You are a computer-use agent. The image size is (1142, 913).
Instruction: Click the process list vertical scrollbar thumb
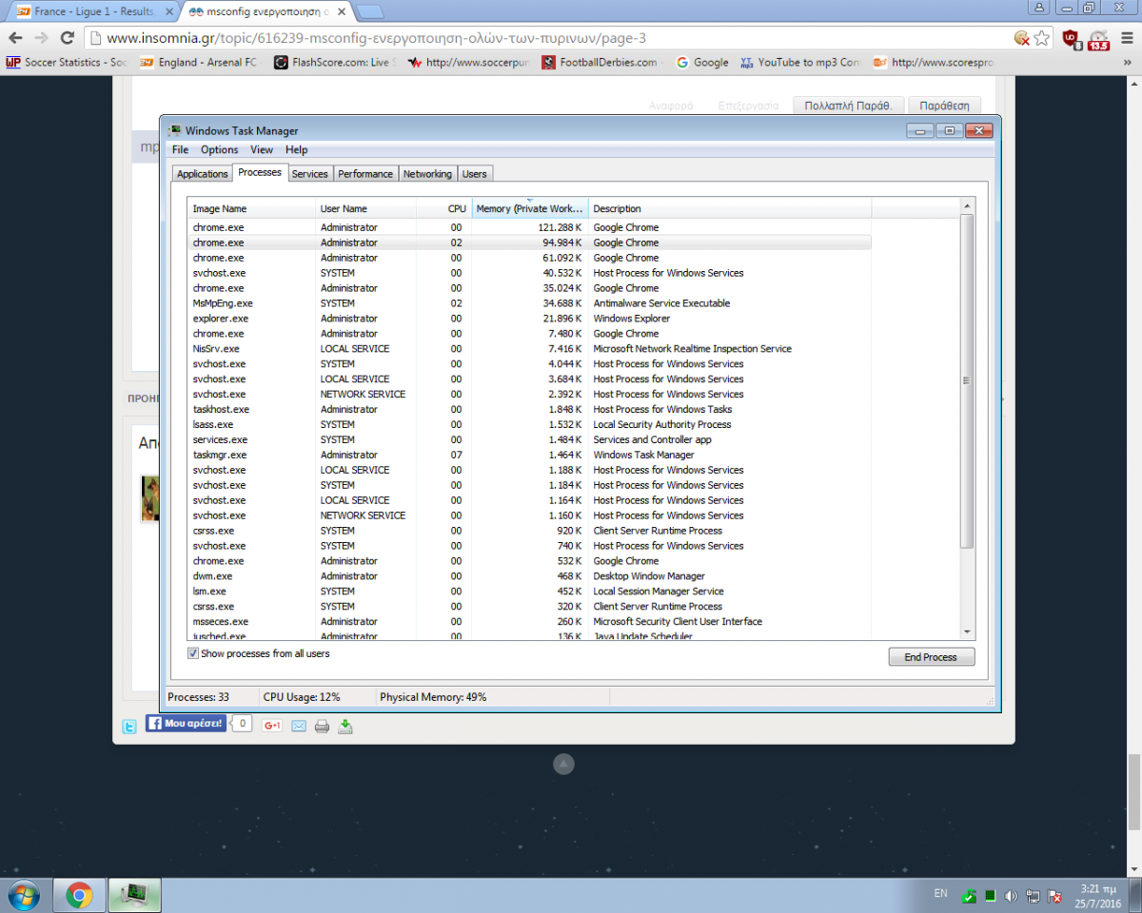click(967, 380)
